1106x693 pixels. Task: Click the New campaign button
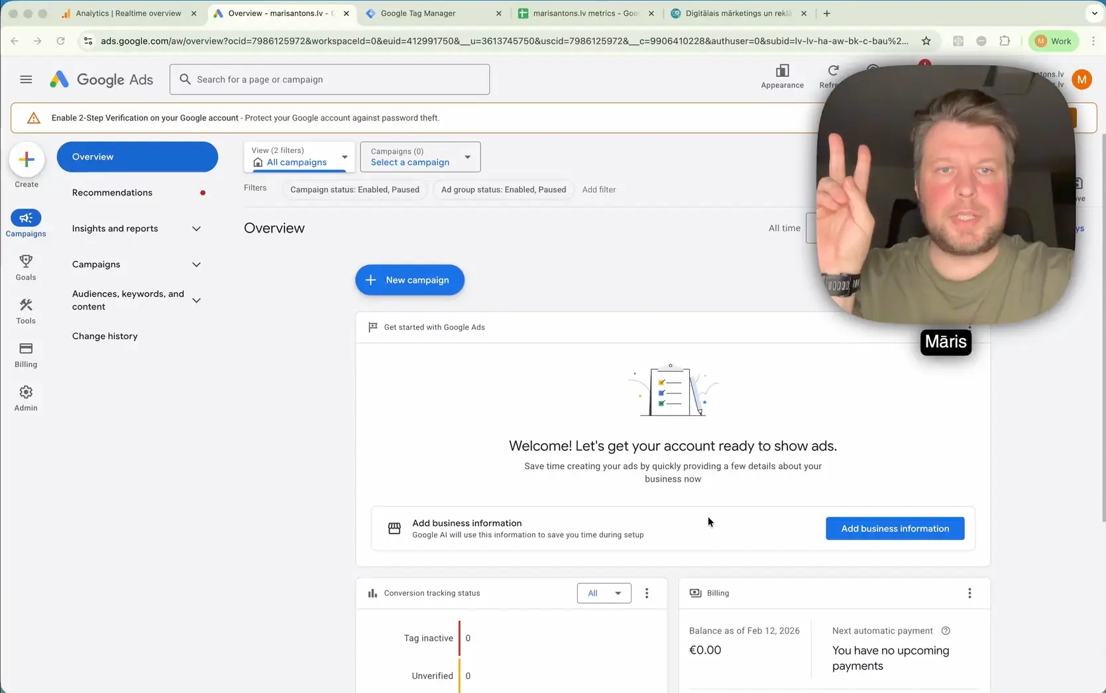tap(410, 280)
